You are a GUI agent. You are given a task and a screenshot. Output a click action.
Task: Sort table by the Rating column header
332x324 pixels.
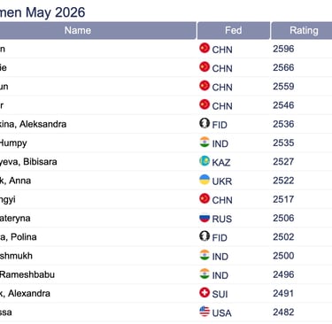[302, 30]
